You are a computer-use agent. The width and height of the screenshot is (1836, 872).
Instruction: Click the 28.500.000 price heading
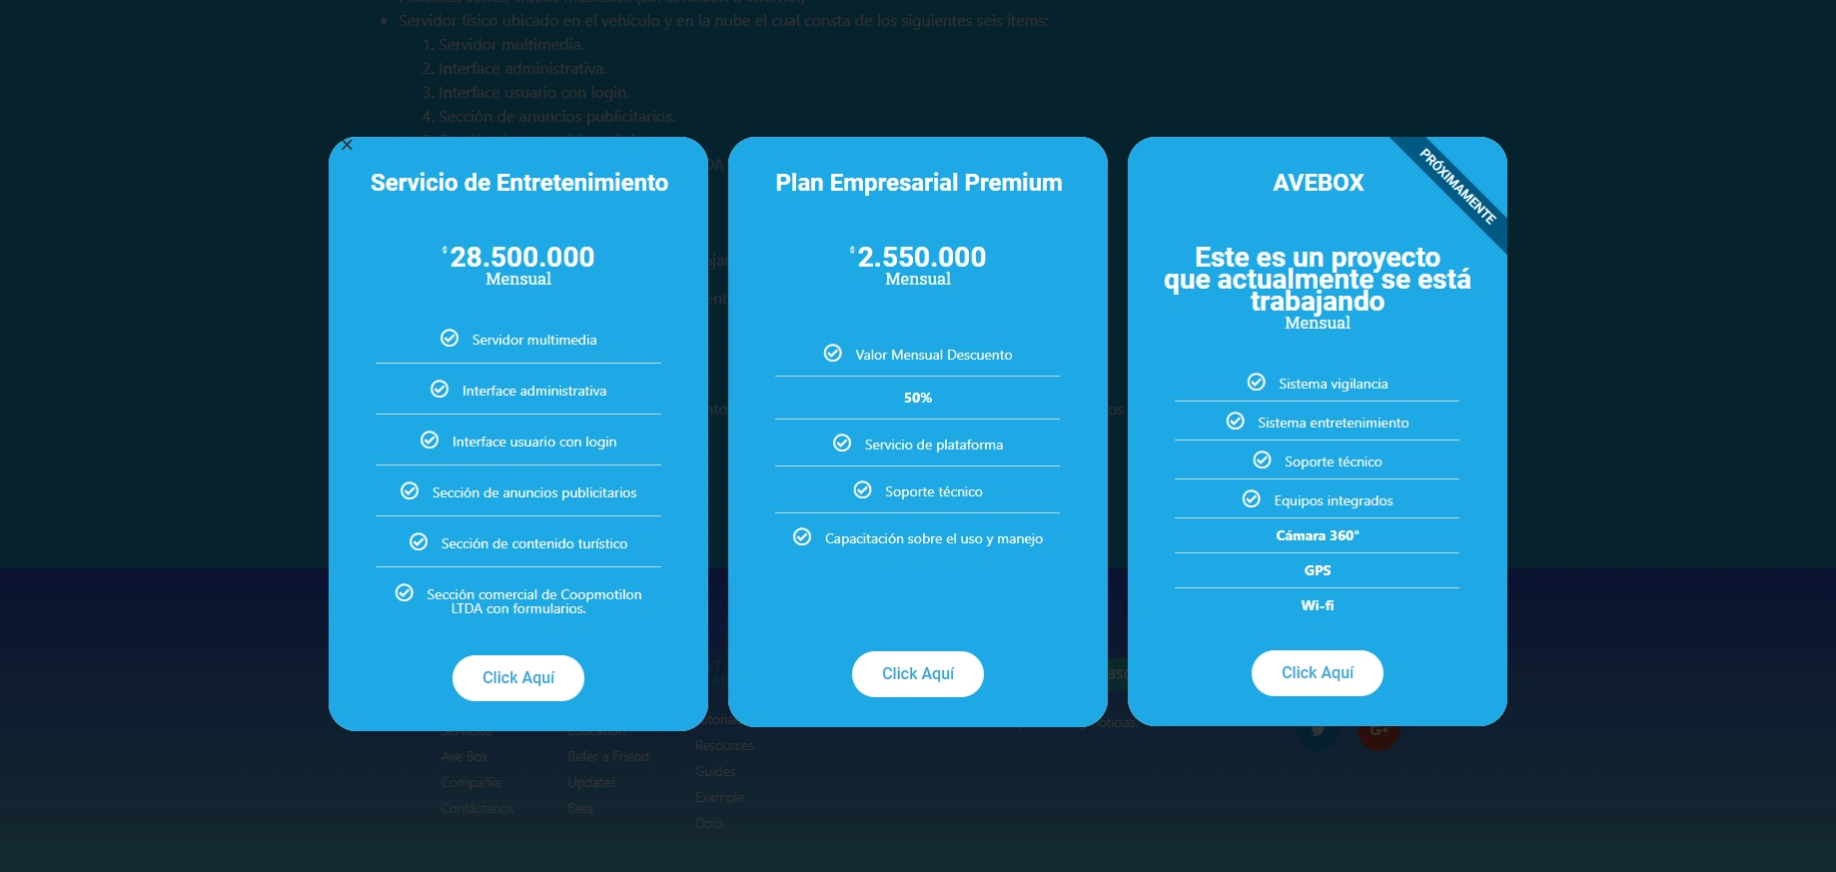pyautogui.click(x=521, y=258)
